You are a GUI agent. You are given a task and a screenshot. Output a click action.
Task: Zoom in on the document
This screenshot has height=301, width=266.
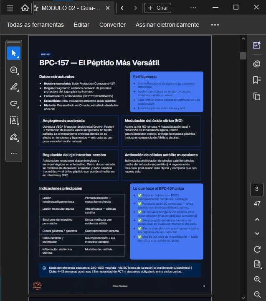point(257,280)
